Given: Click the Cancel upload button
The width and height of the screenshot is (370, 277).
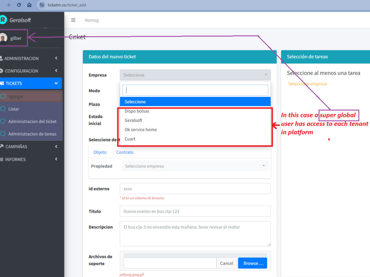Looking at the screenshot, I should point(226,263).
